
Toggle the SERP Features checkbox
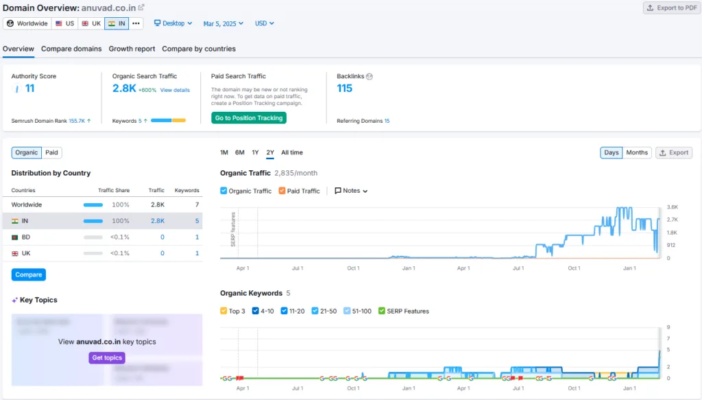[381, 311]
